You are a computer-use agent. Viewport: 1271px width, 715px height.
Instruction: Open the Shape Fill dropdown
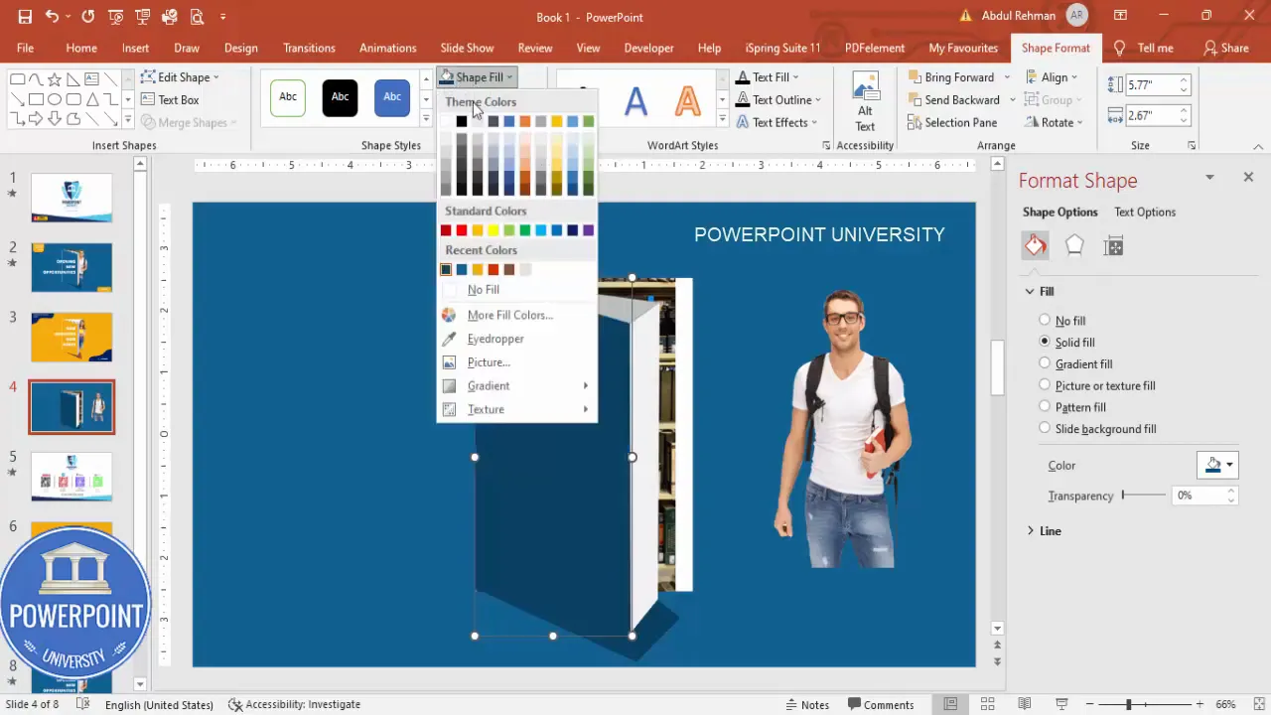pyautogui.click(x=477, y=76)
